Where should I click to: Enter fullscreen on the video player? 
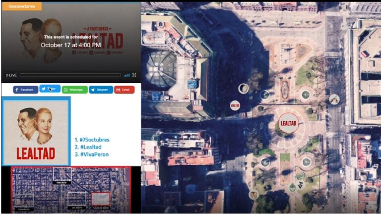click(134, 75)
